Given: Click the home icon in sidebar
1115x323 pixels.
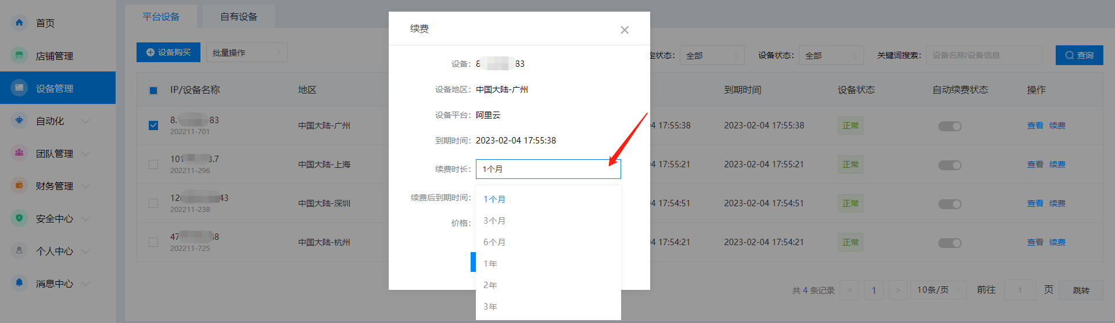Looking at the screenshot, I should (x=19, y=23).
